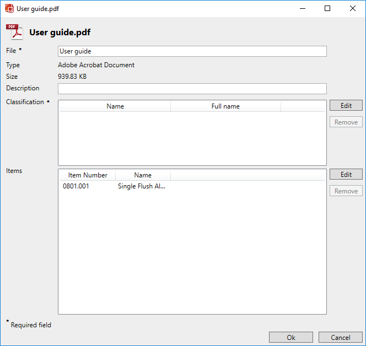Click the app icon in title bar
Screen dimensions: 366x346
point(9,9)
